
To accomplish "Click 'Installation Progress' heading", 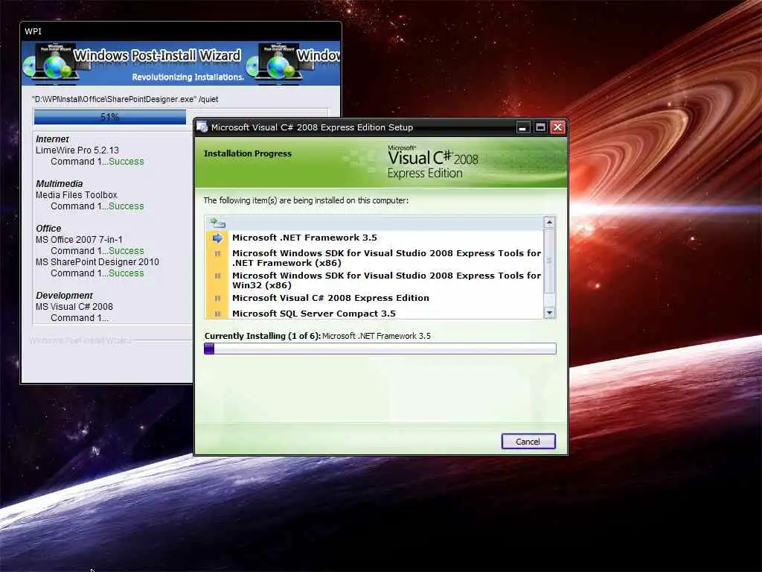I will tap(247, 153).
